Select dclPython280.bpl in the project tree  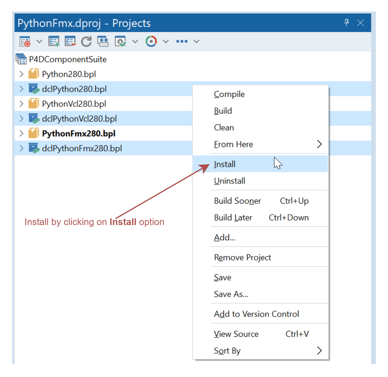click(74, 89)
